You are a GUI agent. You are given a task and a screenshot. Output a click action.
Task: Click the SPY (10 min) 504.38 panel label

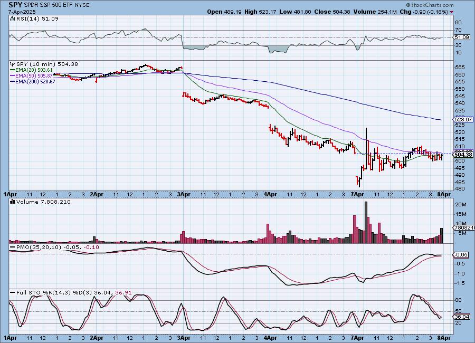click(x=47, y=64)
